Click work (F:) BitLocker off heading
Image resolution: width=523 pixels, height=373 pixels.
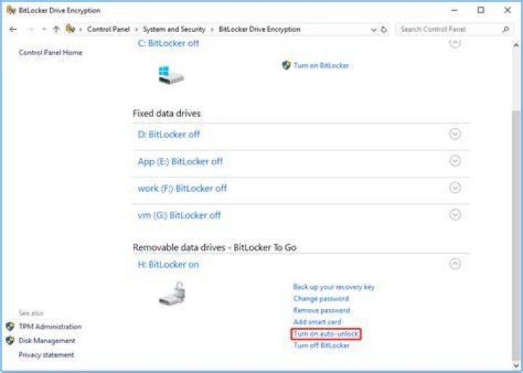[x=182, y=188]
